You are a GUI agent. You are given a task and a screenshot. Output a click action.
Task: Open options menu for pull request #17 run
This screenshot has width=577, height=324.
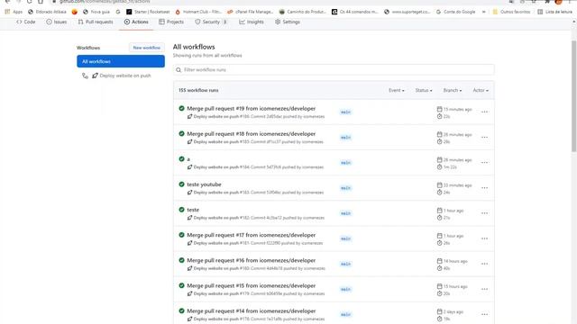coord(485,238)
